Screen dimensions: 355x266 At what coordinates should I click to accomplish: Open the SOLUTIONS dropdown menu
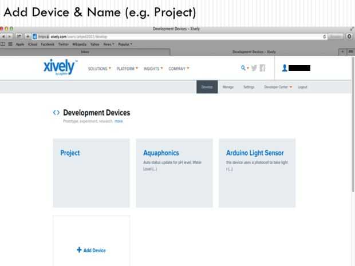[100, 69]
